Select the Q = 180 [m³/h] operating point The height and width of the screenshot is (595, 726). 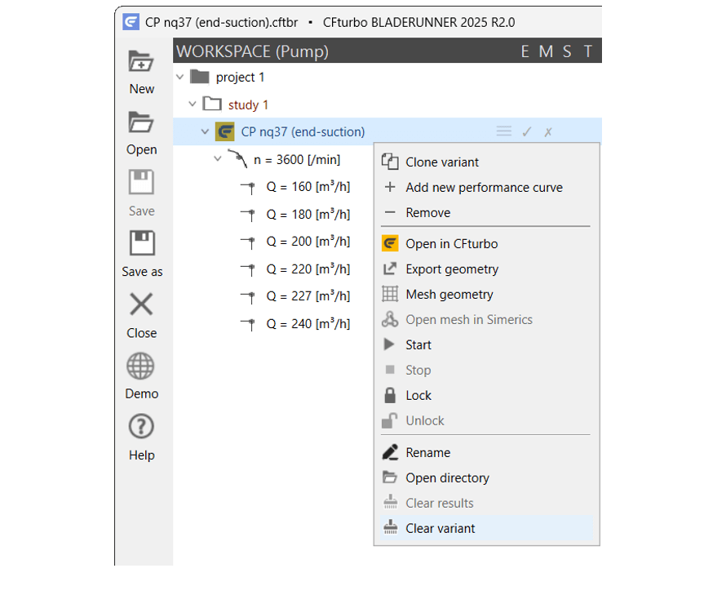(x=308, y=214)
